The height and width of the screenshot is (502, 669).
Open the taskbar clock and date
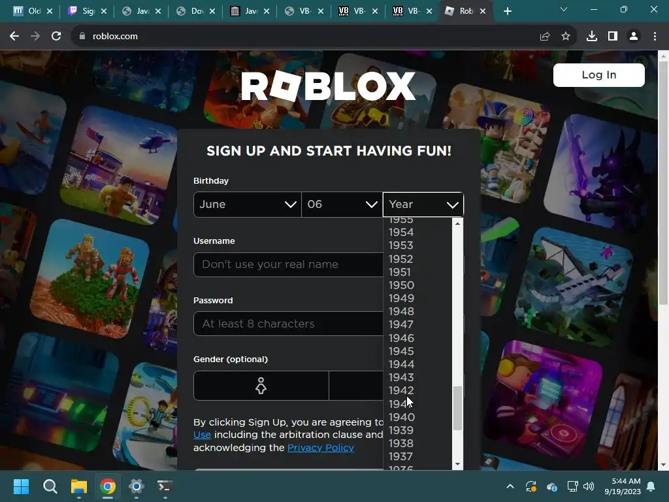[x=623, y=486]
